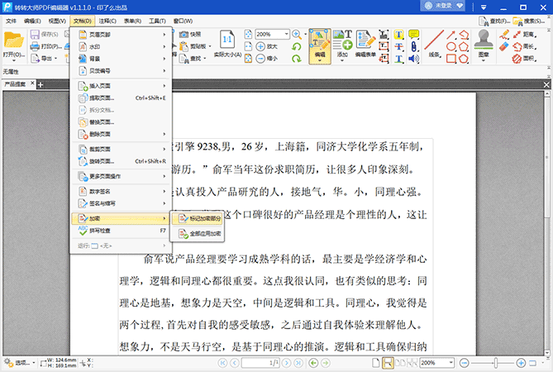
Task: Click the 搜索(S) search button
Action: point(529,21)
